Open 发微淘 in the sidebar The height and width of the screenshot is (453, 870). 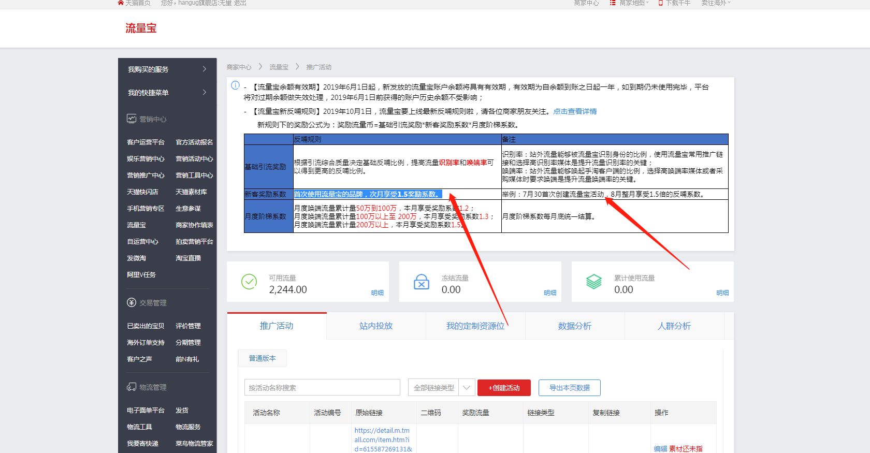136,258
